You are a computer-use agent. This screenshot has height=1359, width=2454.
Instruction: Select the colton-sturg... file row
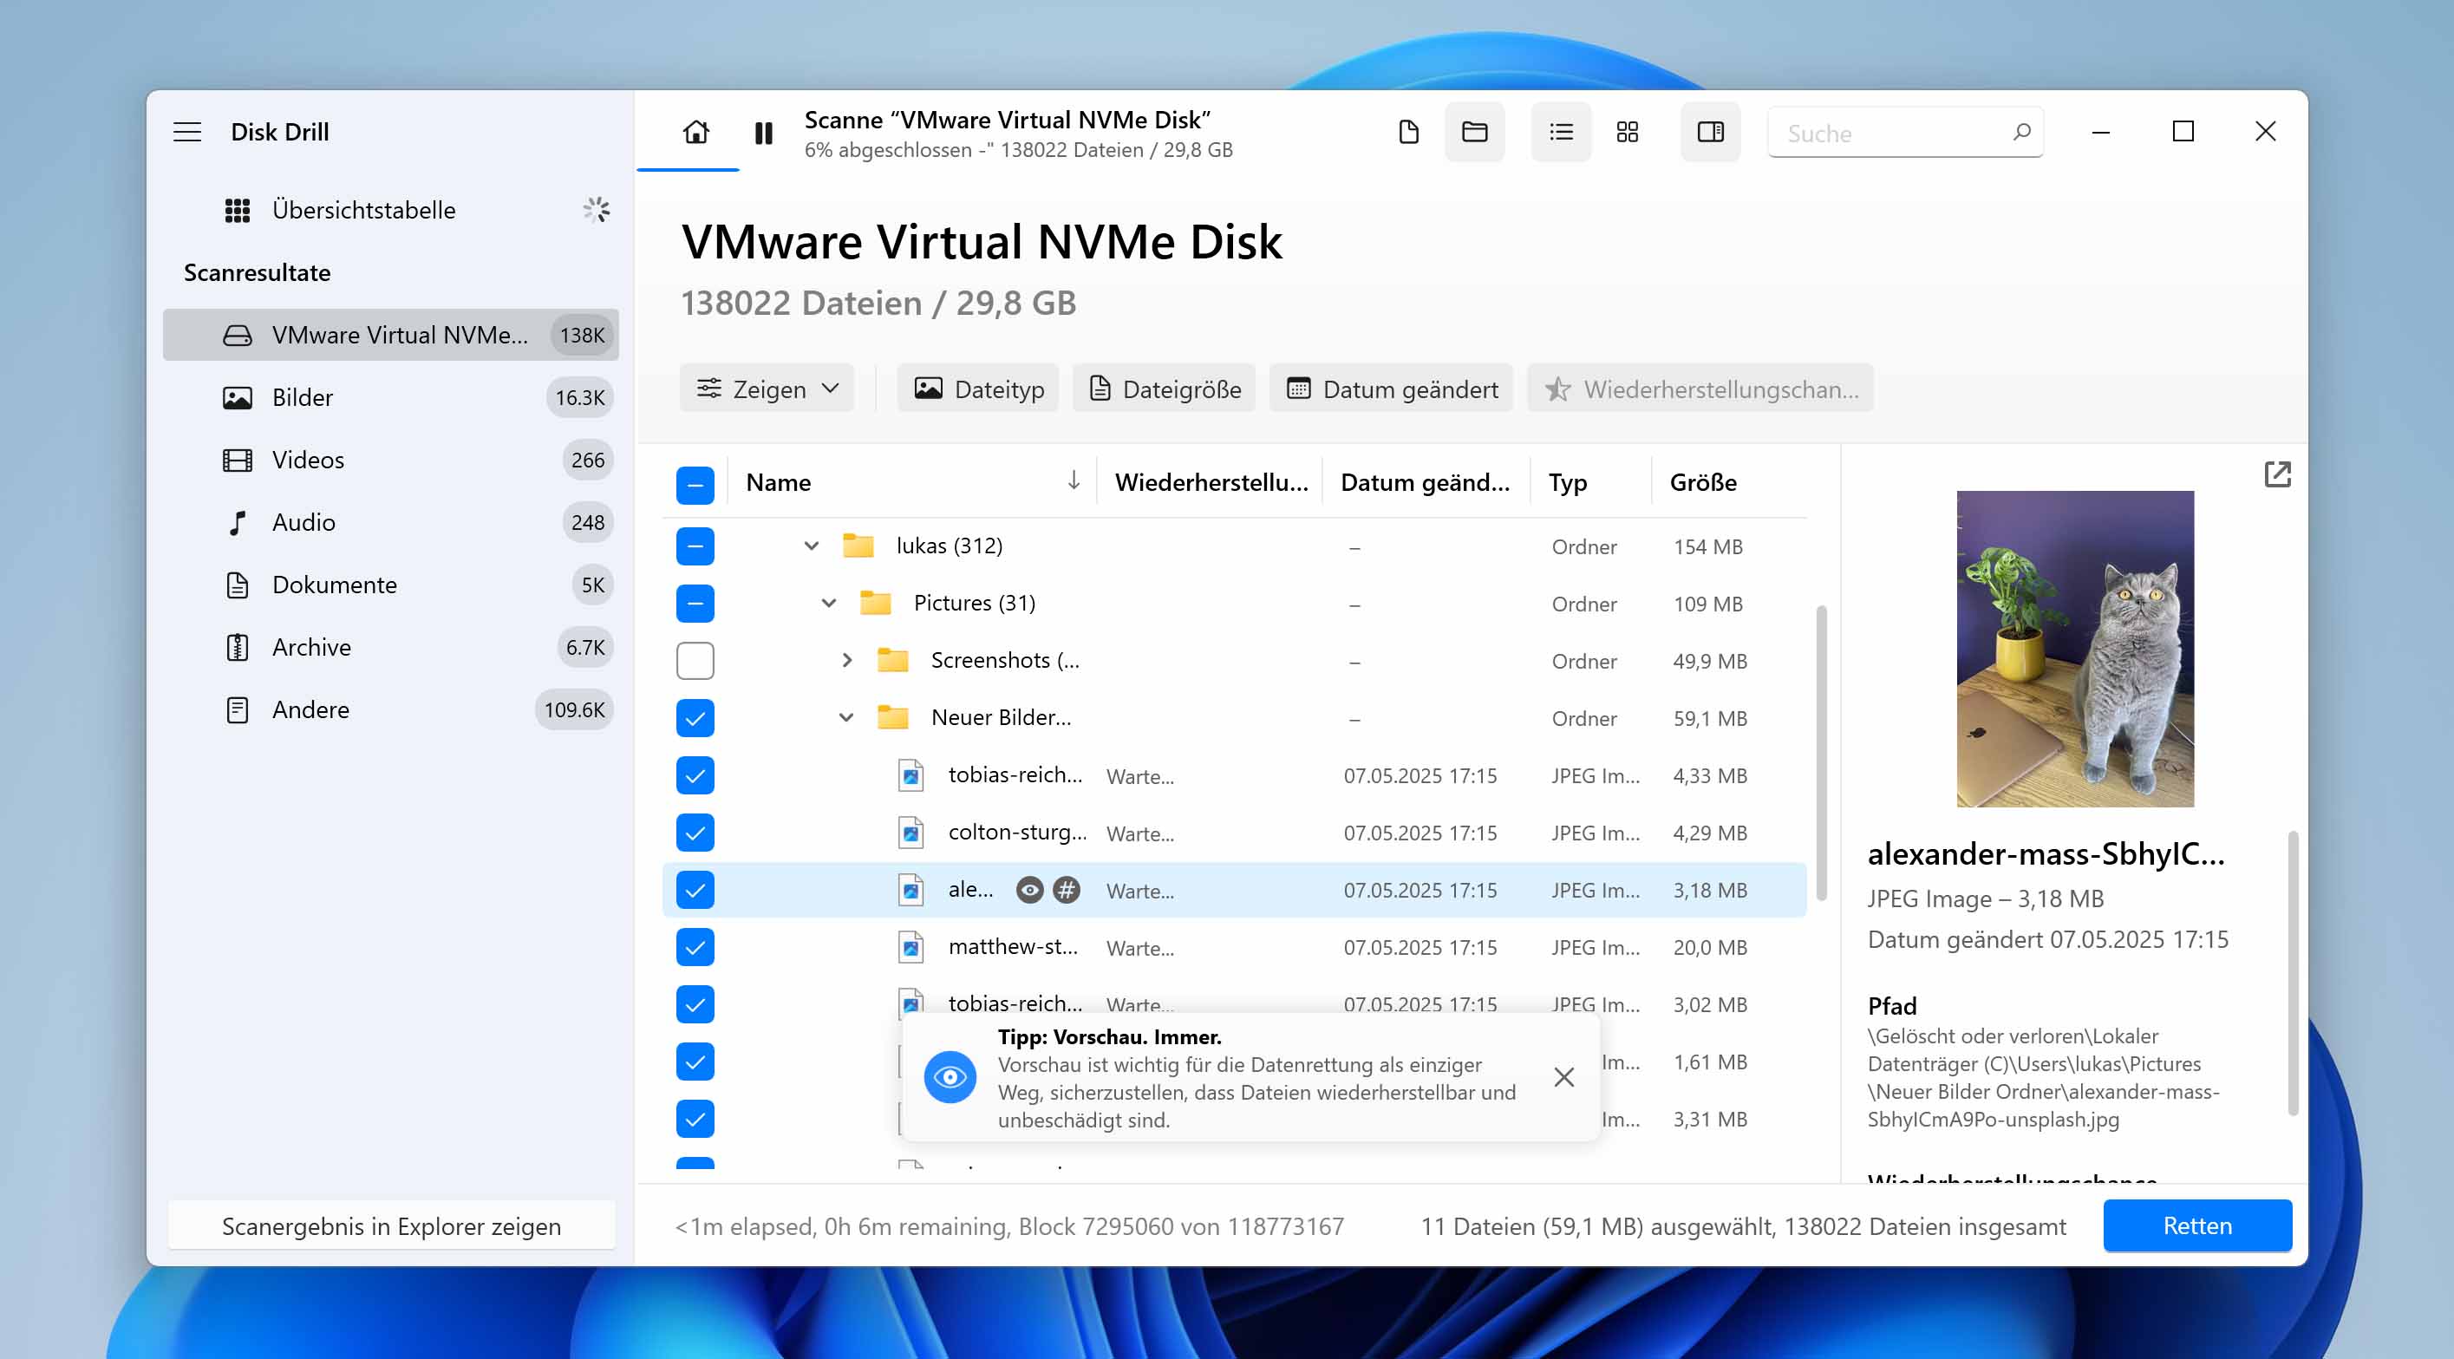tap(1234, 832)
